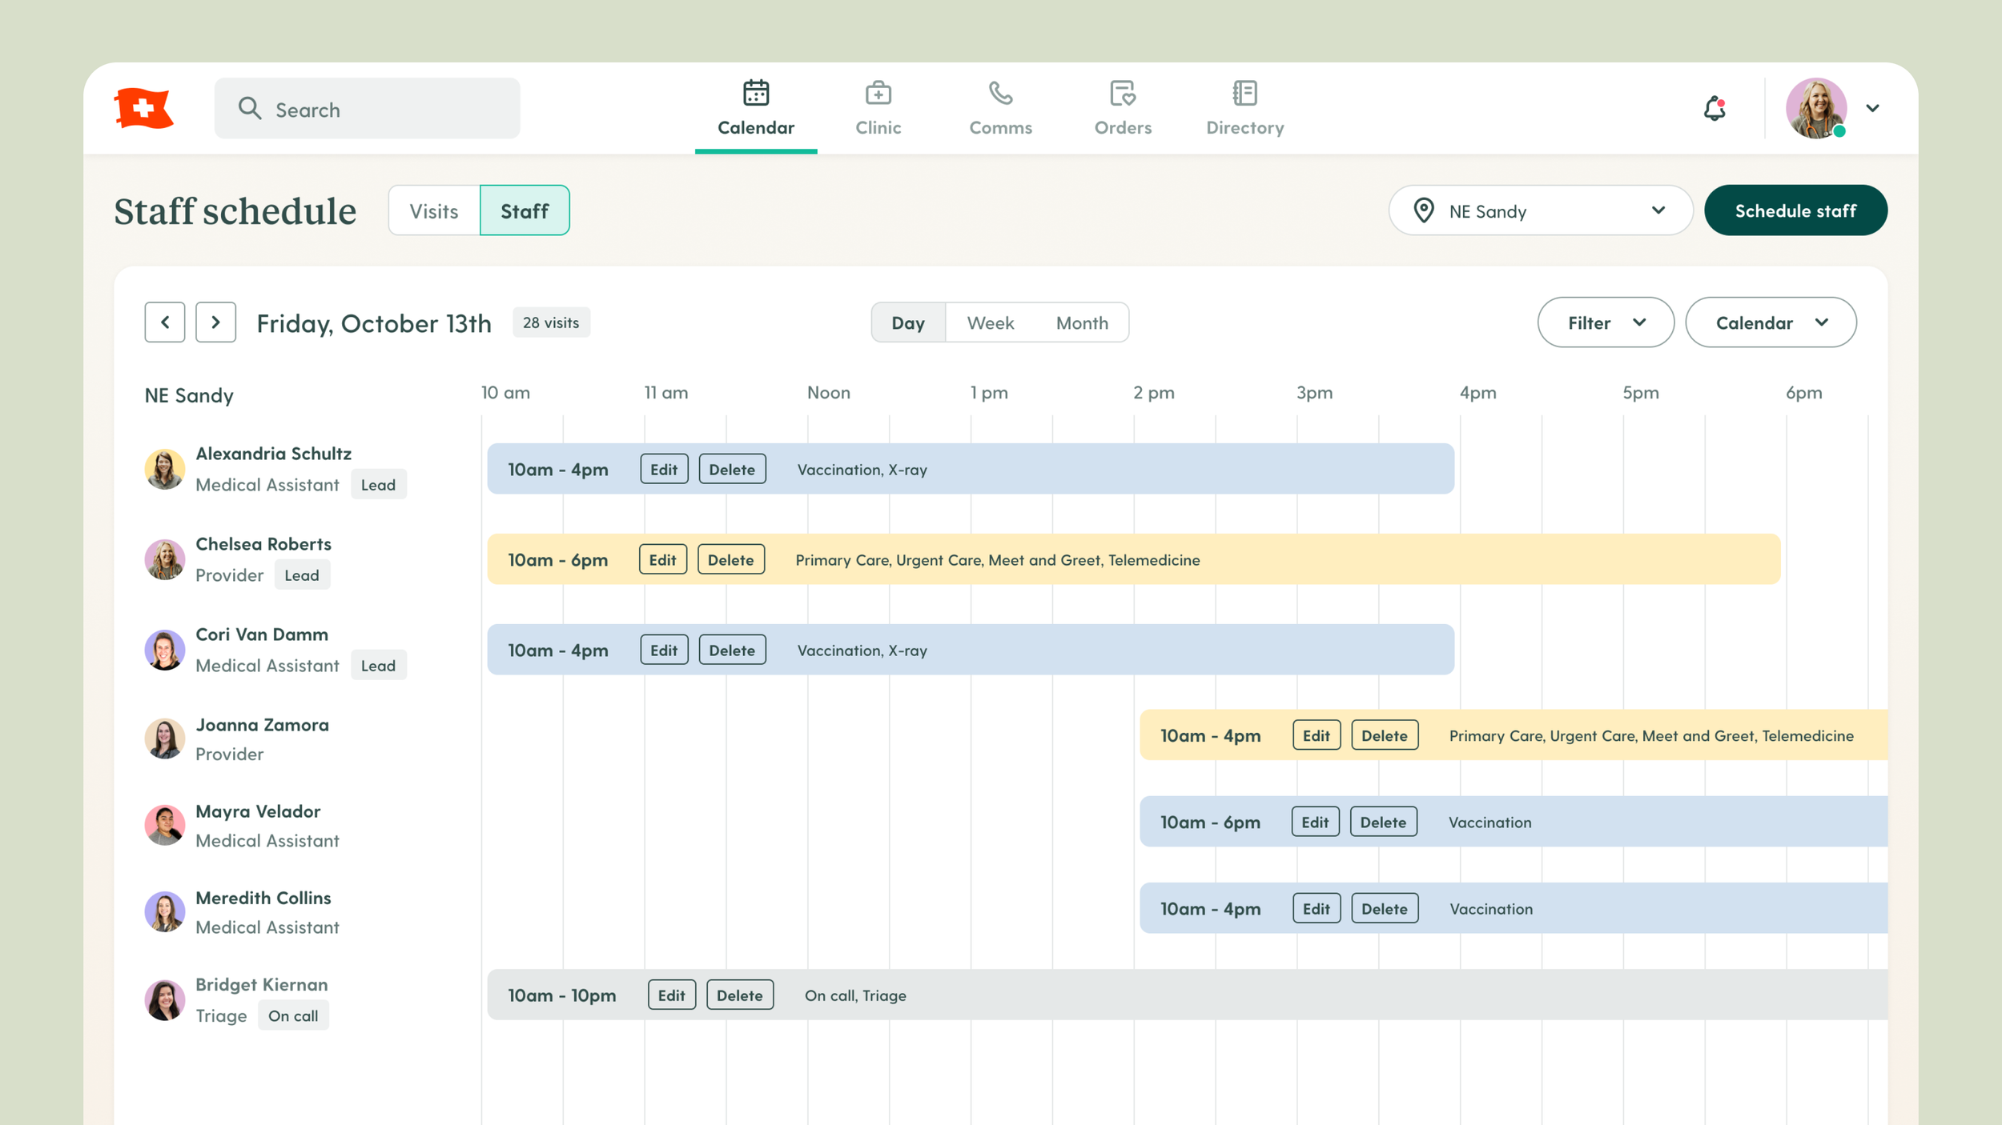
Task: Select the Staff view toggle
Action: pyautogui.click(x=525, y=210)
